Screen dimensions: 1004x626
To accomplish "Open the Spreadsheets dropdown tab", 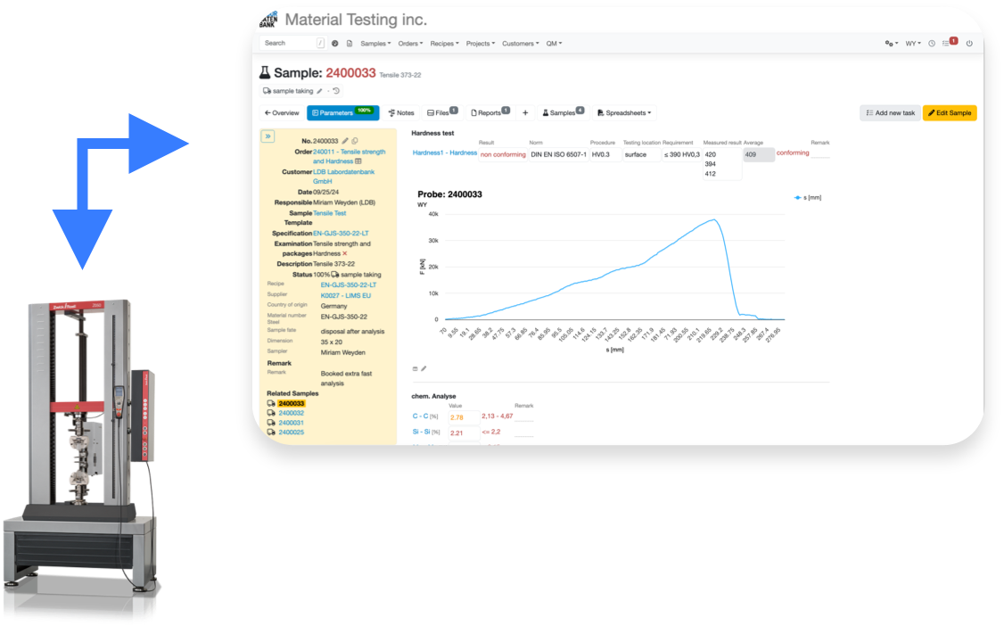I will [x=624, y=113].
